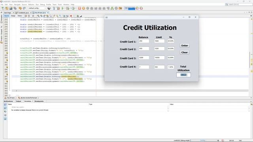Click the New File toolbar icon
The height and width of the screenshot is (142, 253).
pyautogui.click(x=3, y=8)
